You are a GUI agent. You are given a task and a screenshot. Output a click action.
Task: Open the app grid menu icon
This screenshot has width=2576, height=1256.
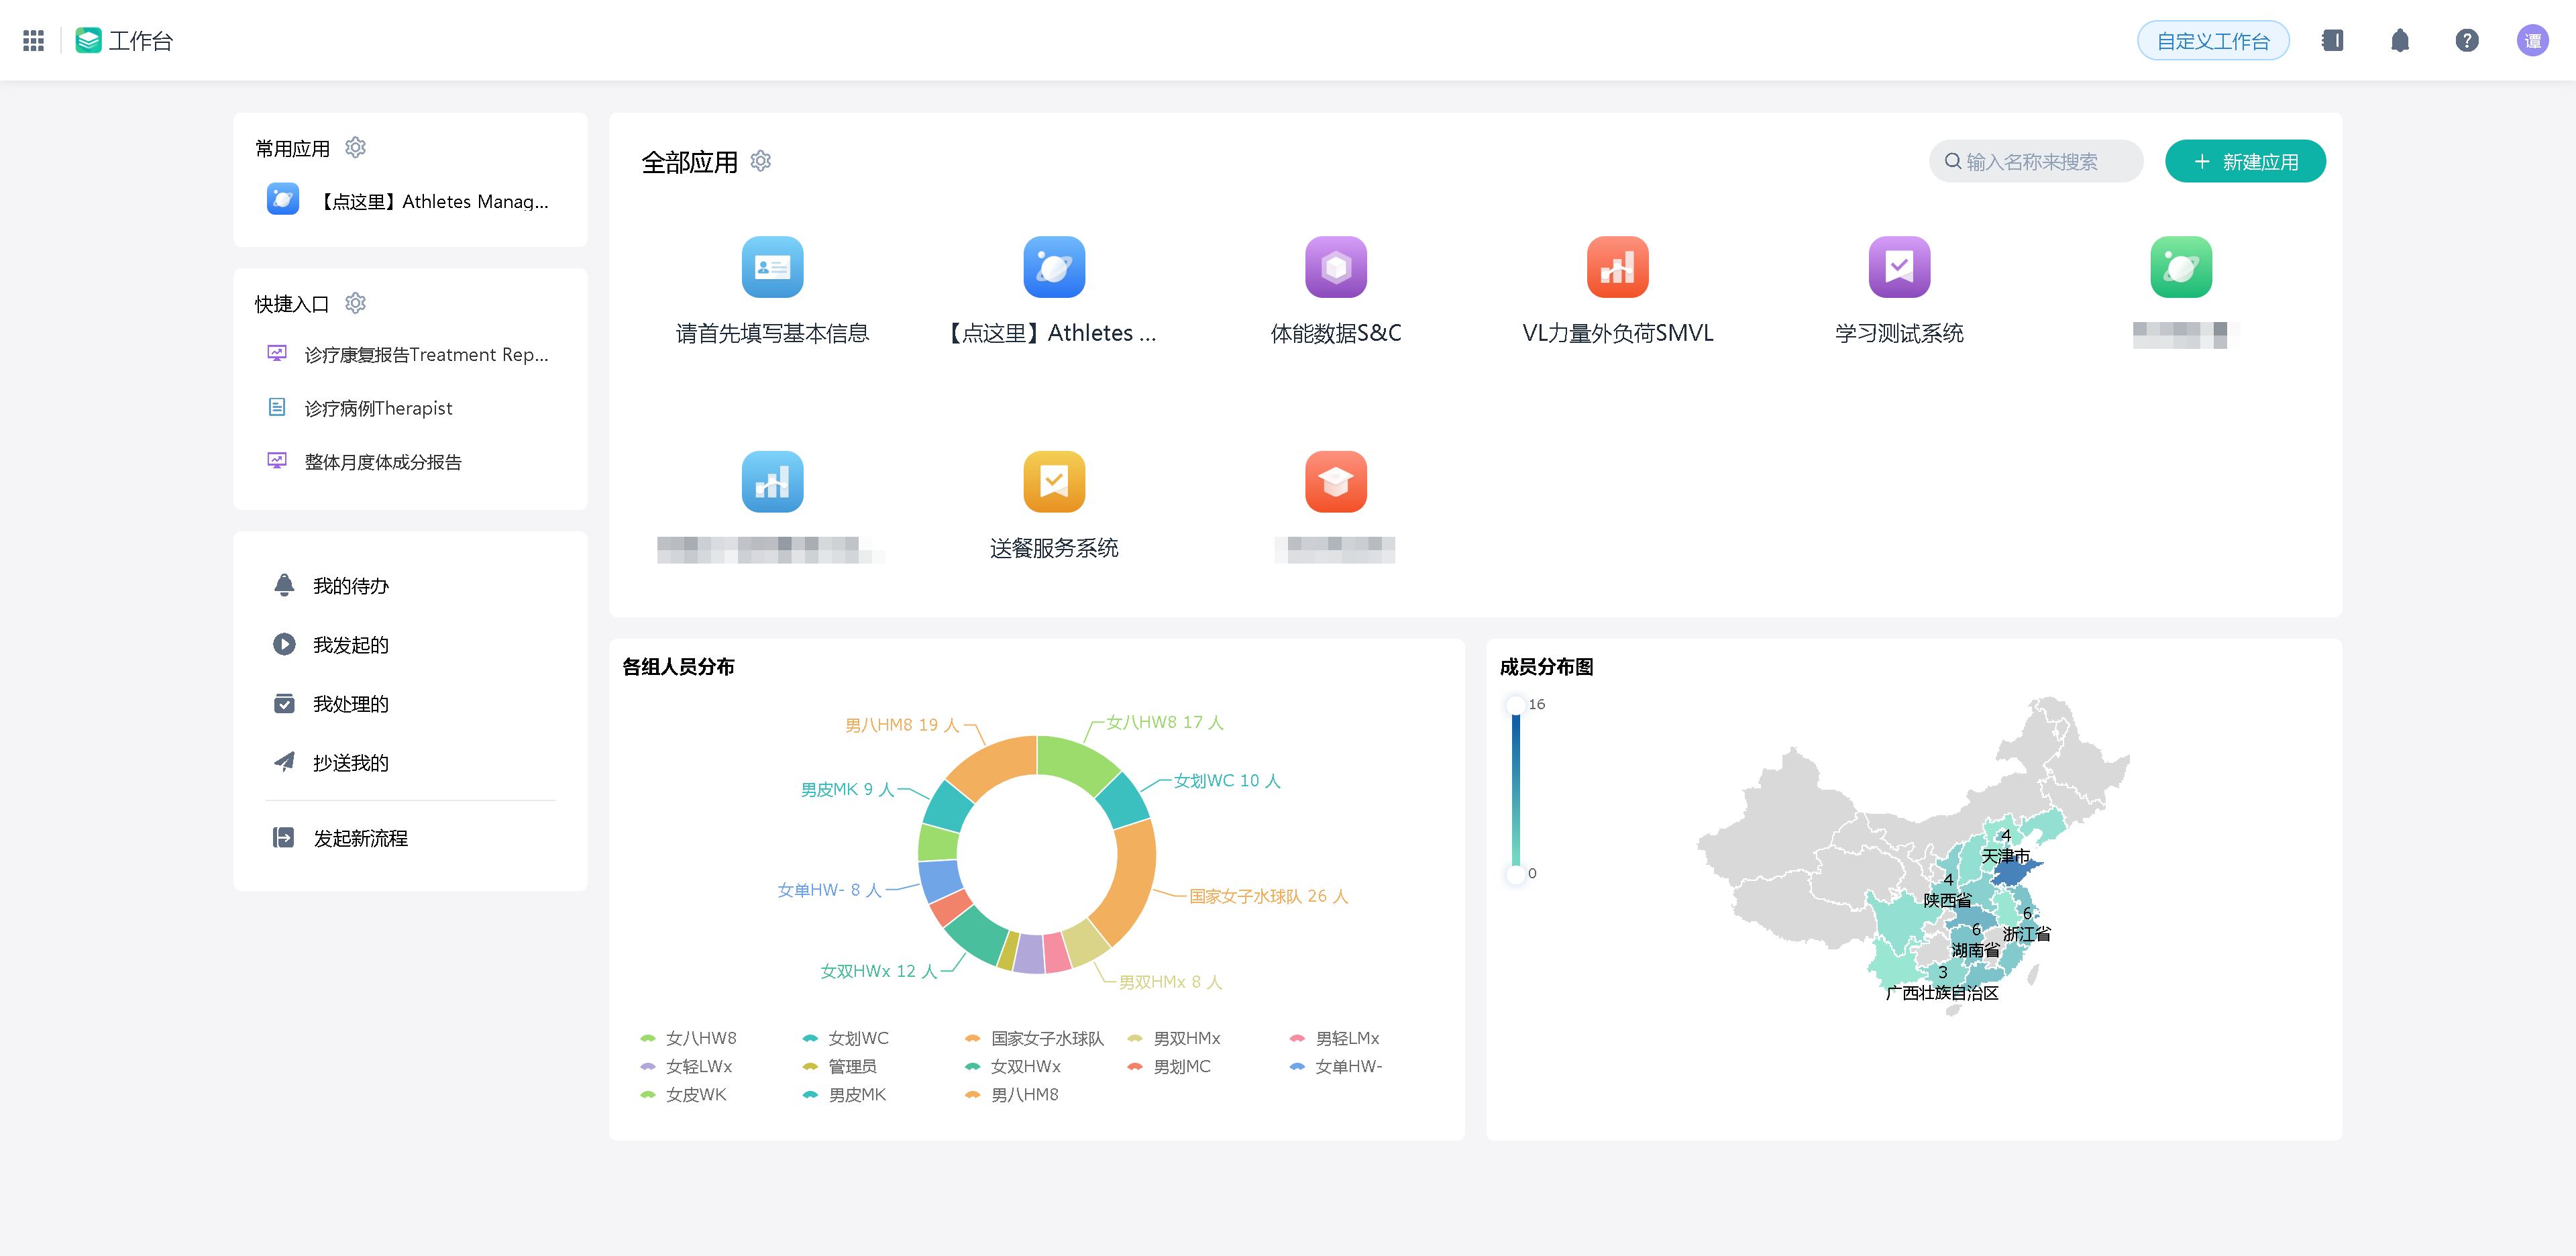[x=33, y=40]
